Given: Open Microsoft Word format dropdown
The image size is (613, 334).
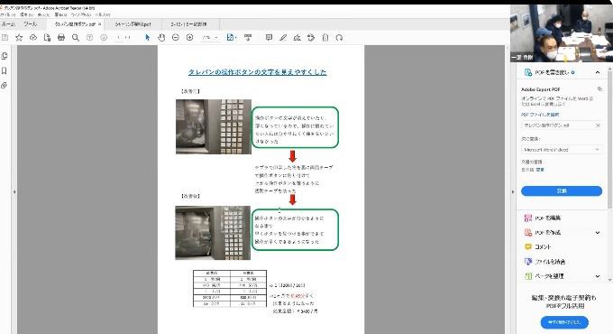Looking at the screenshot, I should click(562, 150).
